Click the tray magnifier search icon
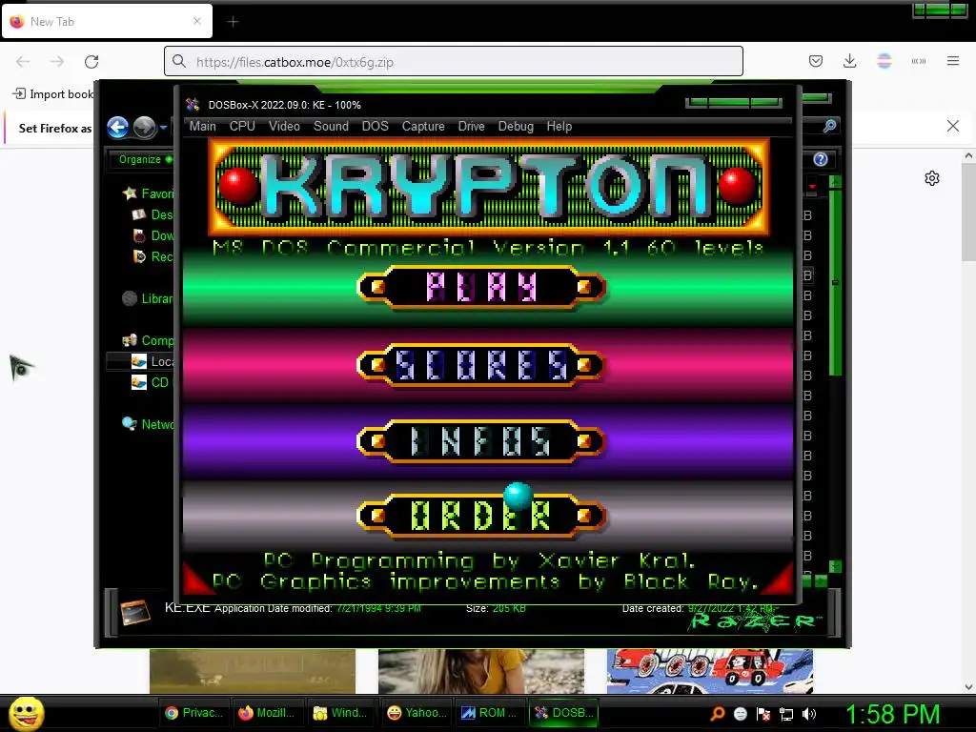The image size is (976, 732). (x=718, y=713)
